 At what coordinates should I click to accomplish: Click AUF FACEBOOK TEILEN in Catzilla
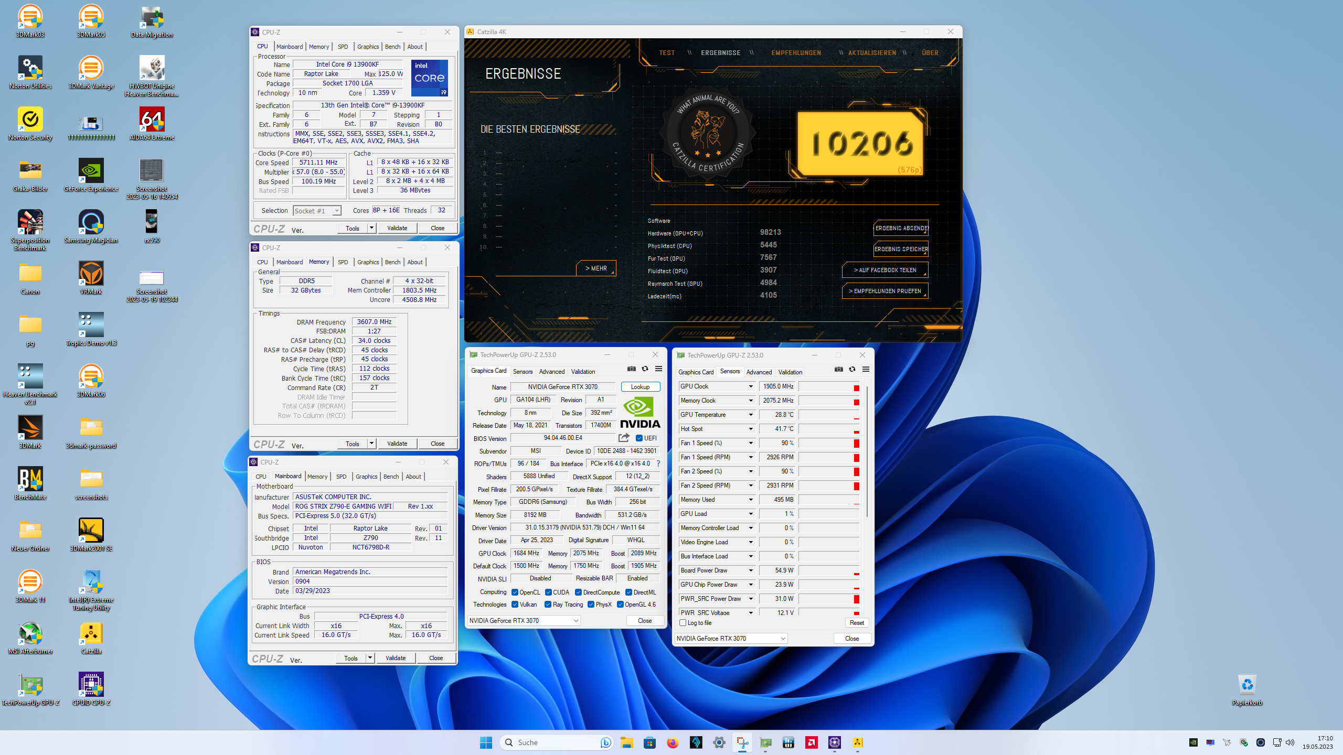point(885,270)
